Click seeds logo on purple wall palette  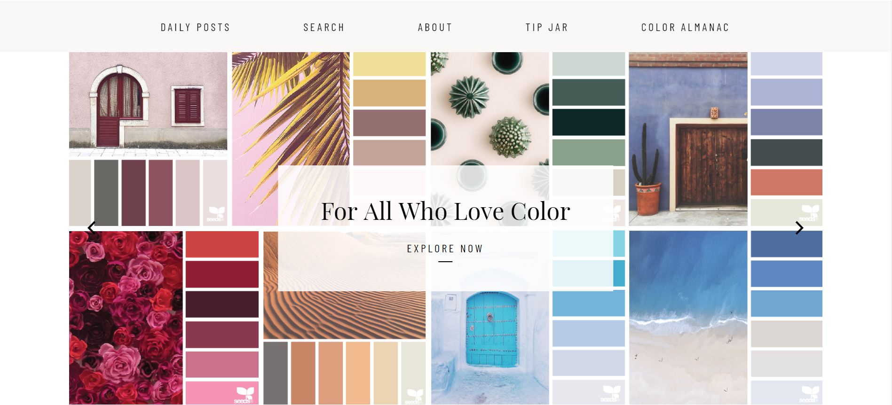click(x=810, y=213)
